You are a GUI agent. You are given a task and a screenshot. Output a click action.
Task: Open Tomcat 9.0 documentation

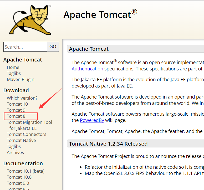click(x=18, y=183)
